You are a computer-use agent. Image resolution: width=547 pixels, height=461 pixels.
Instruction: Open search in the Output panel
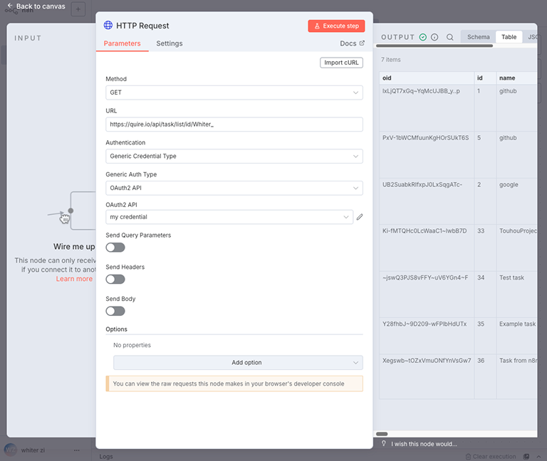click(450, 37)
